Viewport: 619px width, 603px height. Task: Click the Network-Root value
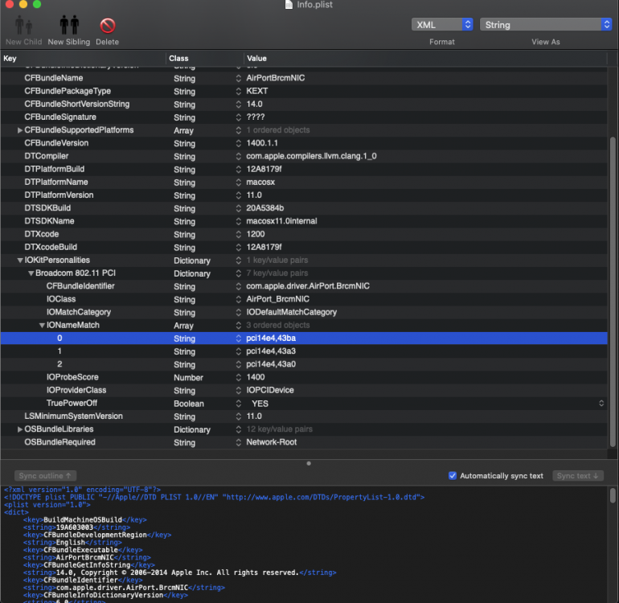pyautogui.click(x=272, y=442)
